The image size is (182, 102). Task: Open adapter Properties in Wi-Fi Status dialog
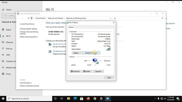[x=75, y=71]
